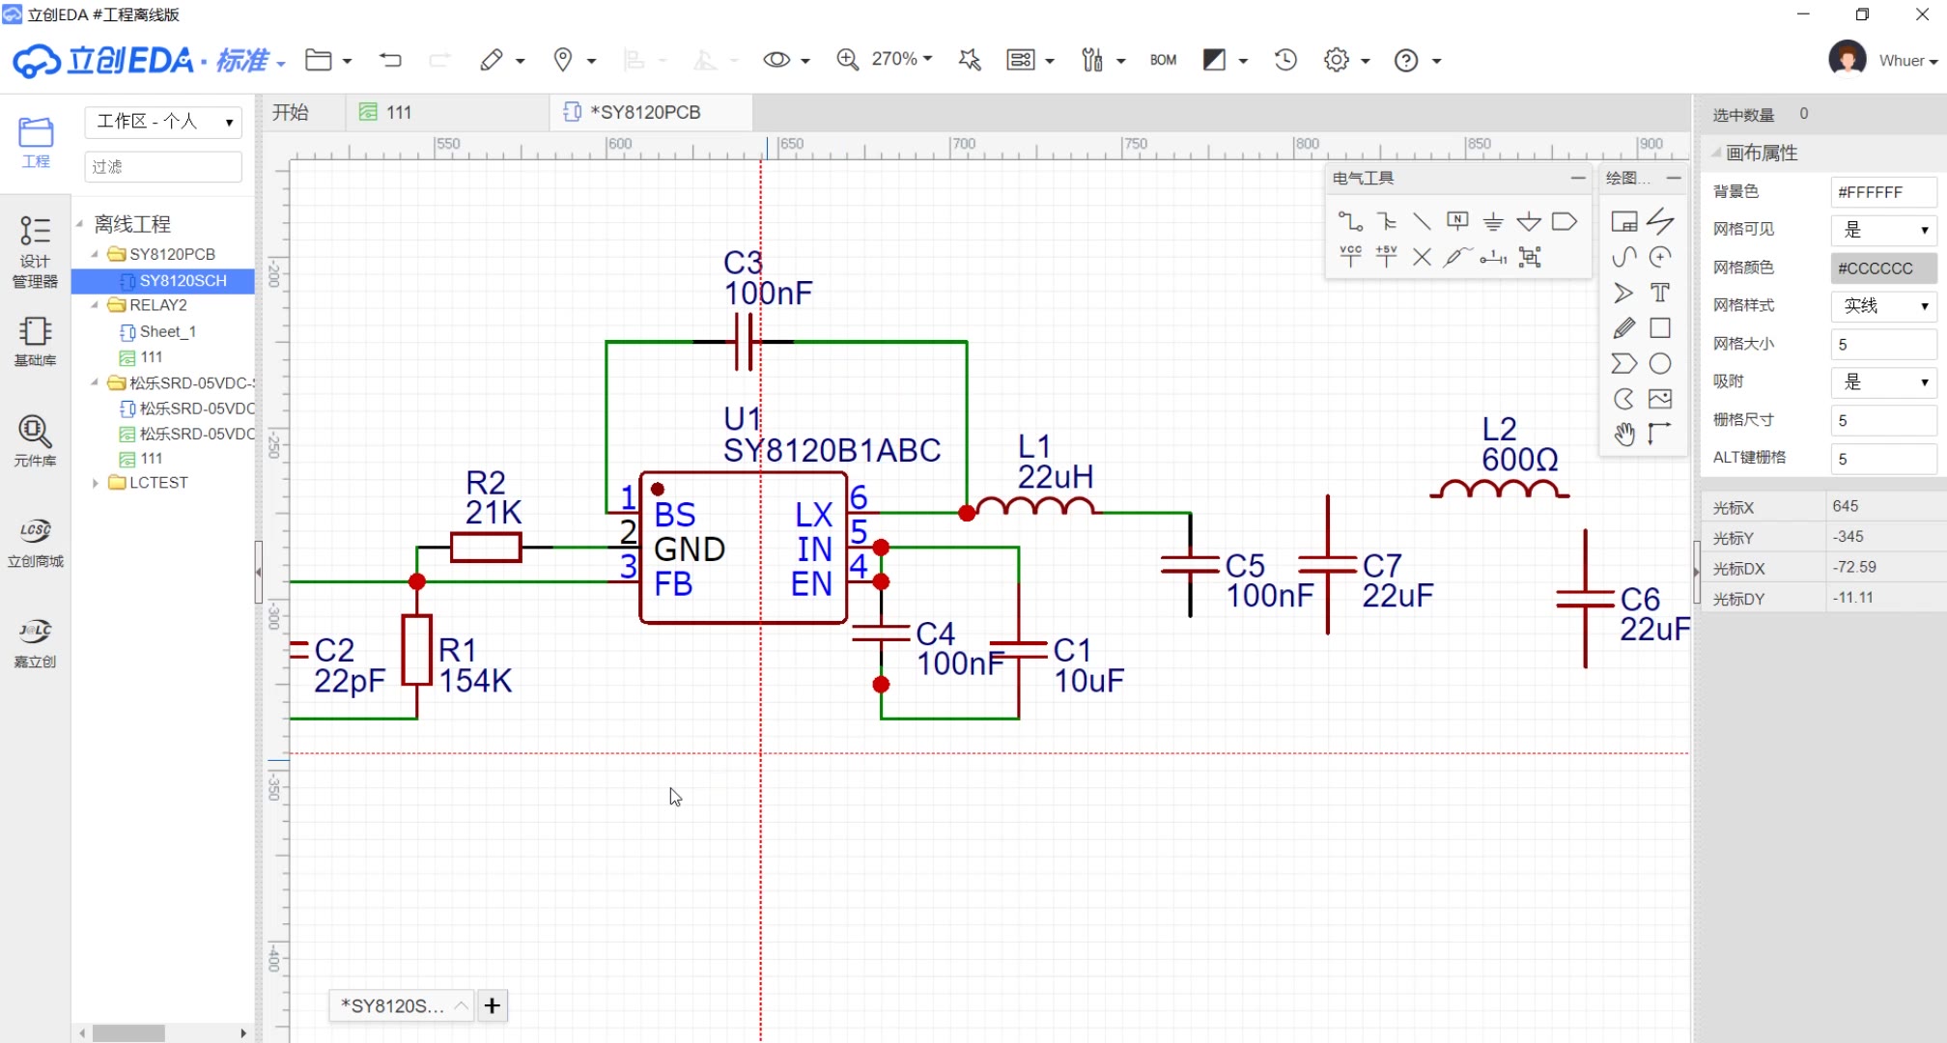Minimize the 电气工具 floating panel
Viewport: 1947px width, 1043px height.
1578,178
